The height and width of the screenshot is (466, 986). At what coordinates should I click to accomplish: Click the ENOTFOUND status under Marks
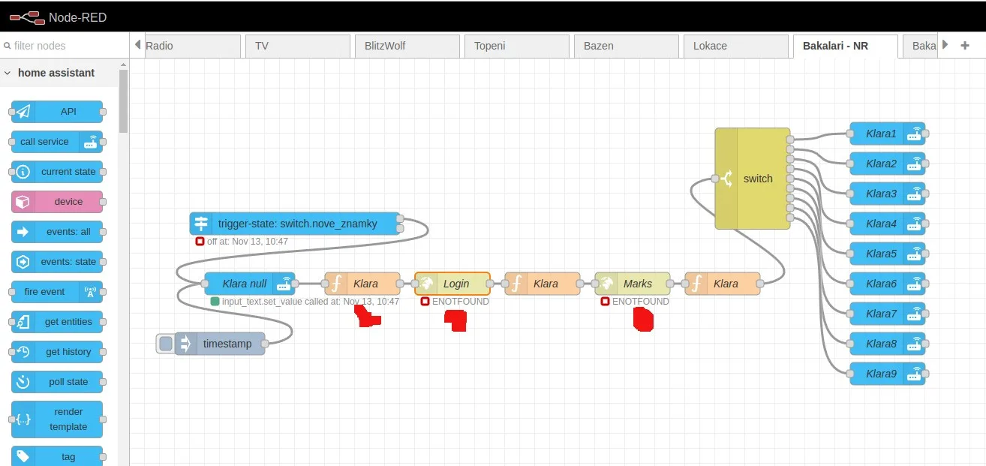(635, 302)
